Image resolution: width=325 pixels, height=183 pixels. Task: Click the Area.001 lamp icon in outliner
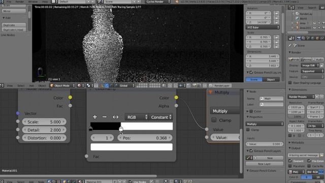(297, 28)
